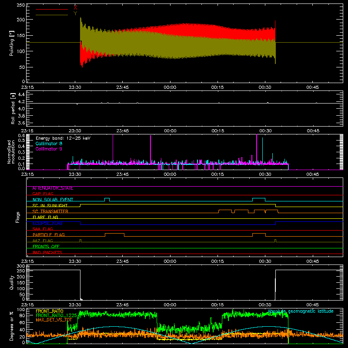Viewport: 348px width, 348px height.
Task: Click the Flags axis title
Action: coord(17,217)
